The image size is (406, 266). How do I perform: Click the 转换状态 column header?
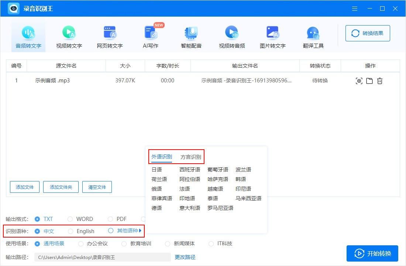pos(320,66)
